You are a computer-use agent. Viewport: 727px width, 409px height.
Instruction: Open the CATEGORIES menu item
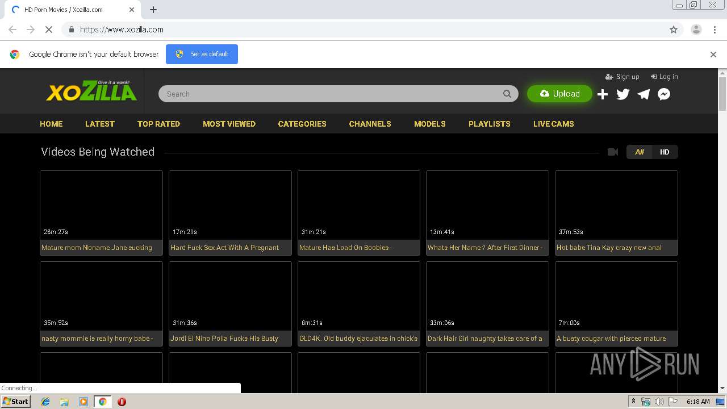click(x=302, y=124)
